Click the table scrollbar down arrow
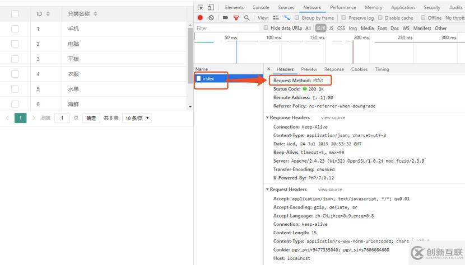465x265 pixels. [x=190, y=107]
